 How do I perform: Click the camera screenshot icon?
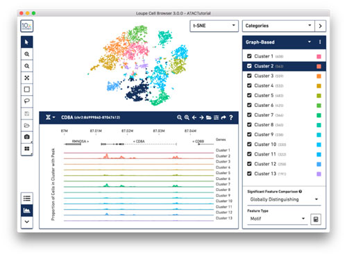point(27,137)
